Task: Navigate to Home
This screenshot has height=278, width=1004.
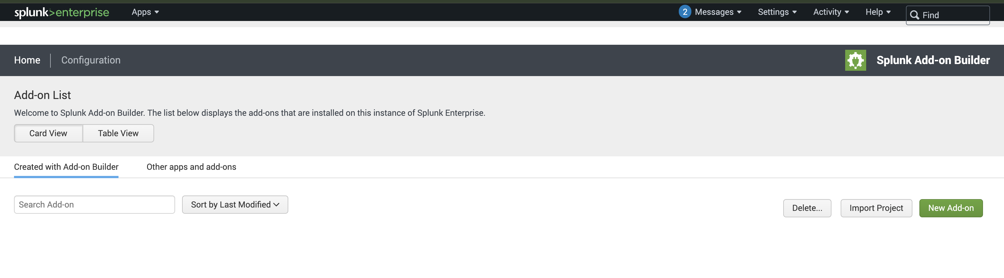Action: 27,60
